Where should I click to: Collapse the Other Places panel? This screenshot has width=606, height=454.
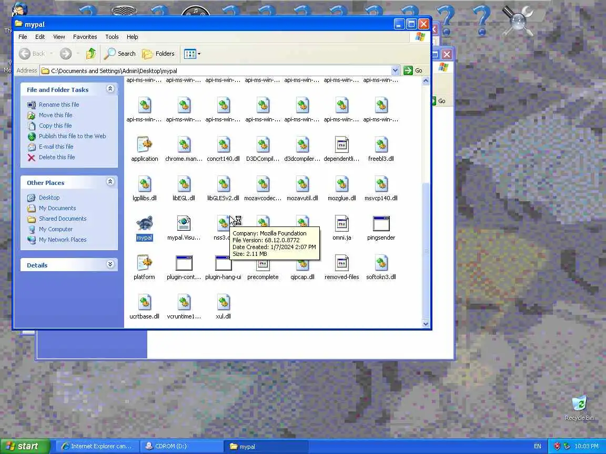110,181
